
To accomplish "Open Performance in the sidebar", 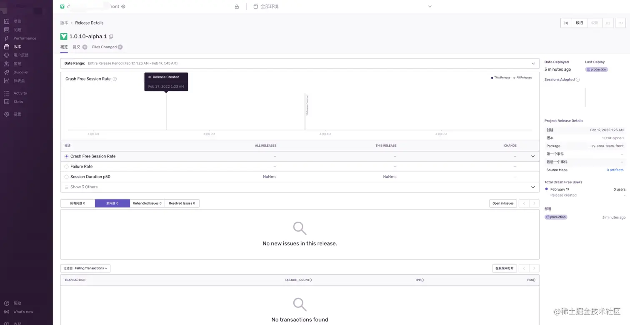I will click(20, 38).
